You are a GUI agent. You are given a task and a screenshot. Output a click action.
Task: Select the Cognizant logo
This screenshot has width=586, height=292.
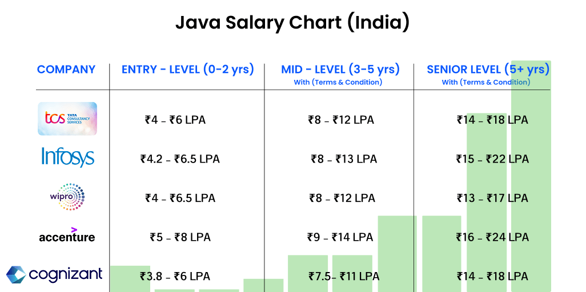(55, 274)
